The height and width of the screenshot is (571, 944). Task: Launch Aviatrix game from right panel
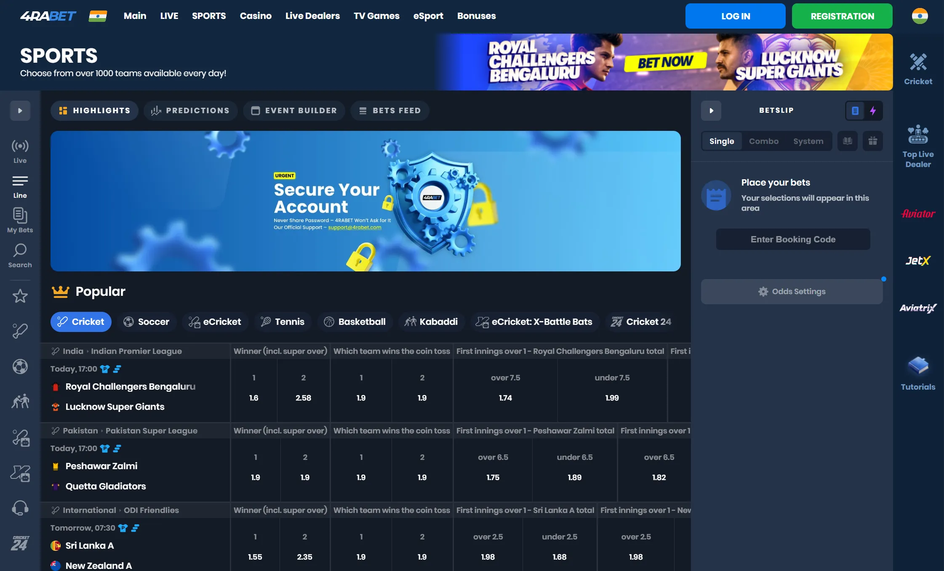[x=918, y=308]
